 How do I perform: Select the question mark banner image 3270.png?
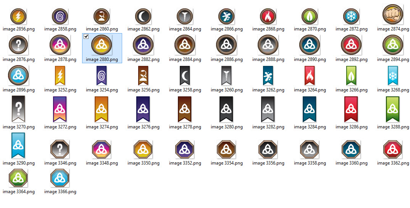click(18, 109)
